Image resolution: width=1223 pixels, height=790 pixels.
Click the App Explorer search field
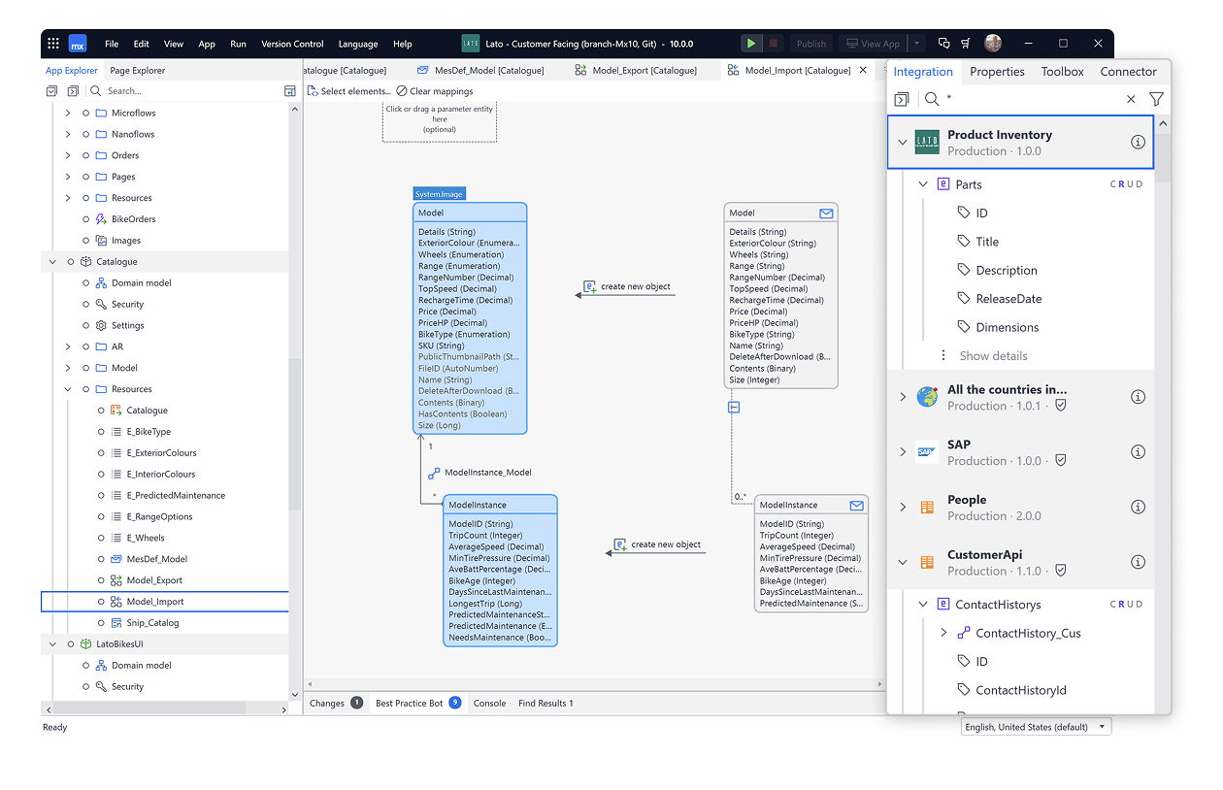189,91
